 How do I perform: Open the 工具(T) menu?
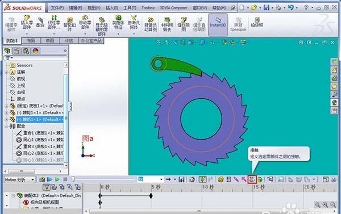[x=130, y=8]
